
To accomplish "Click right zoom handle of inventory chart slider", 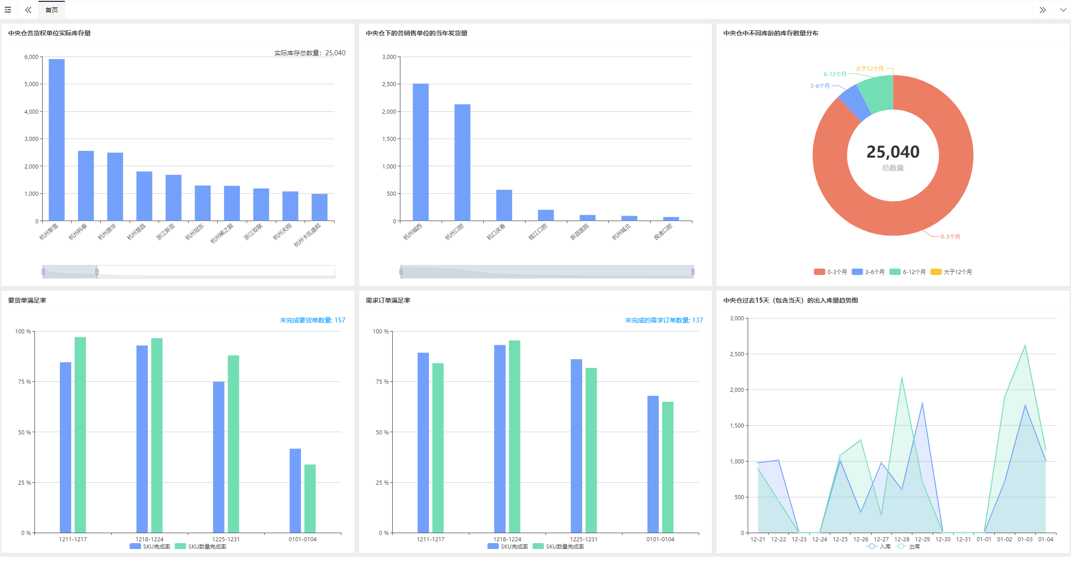I will [x=97, y=271].
